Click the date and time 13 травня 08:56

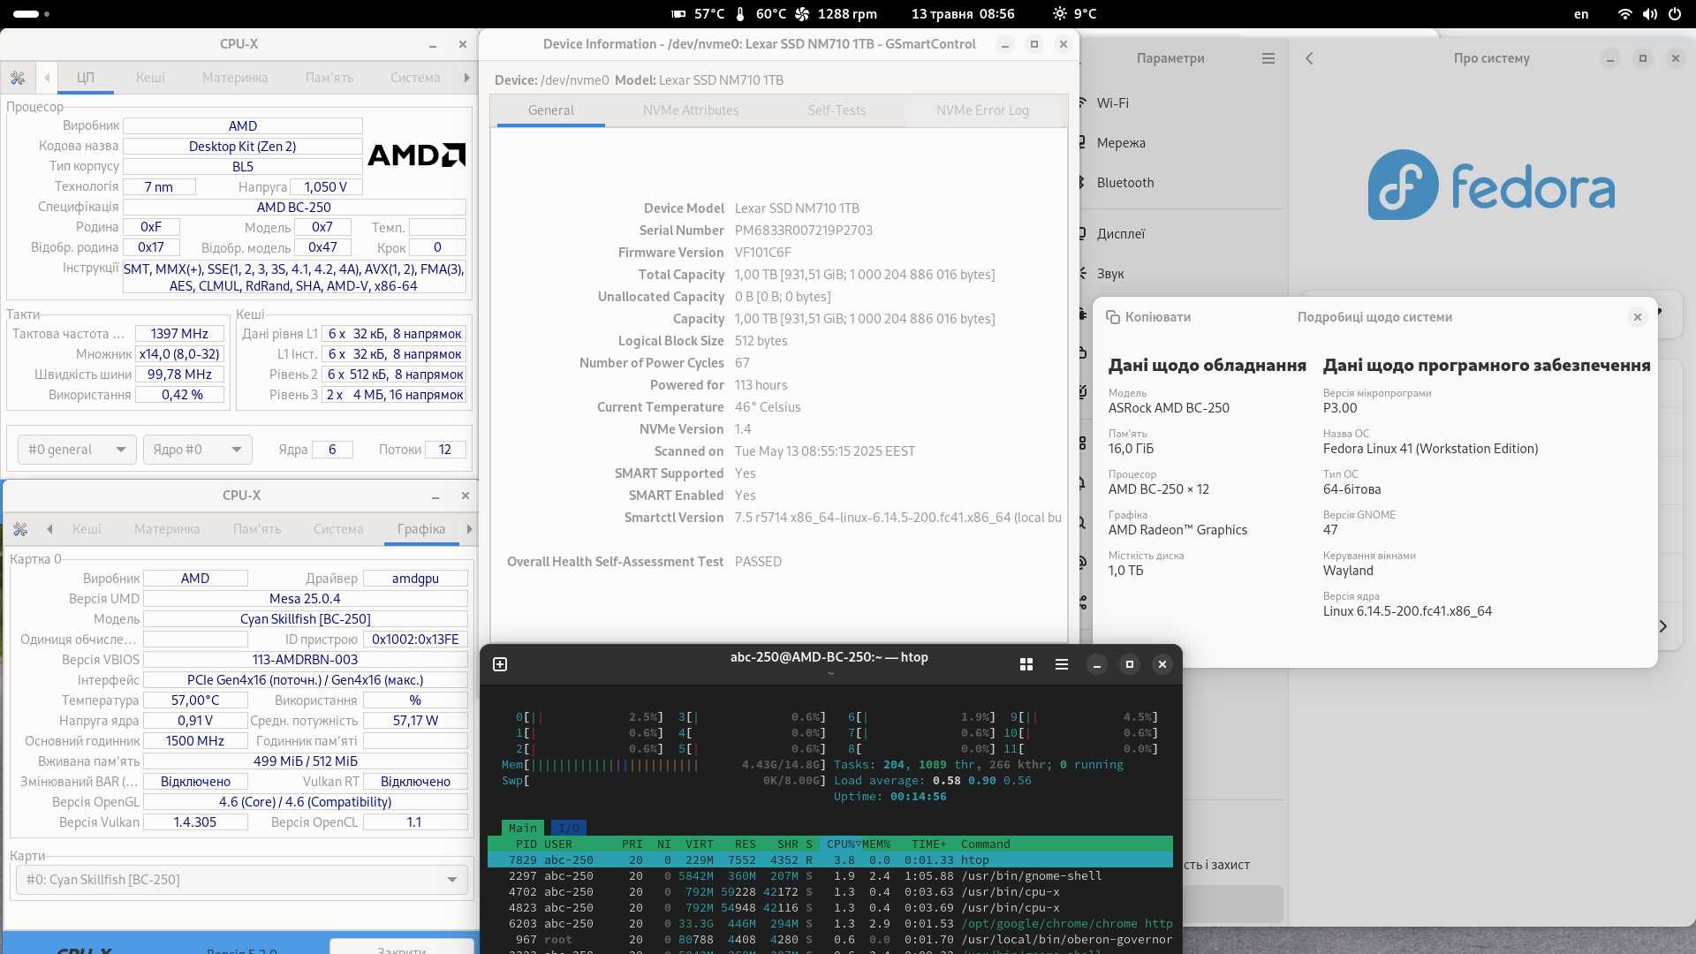(x=963, y=14)
